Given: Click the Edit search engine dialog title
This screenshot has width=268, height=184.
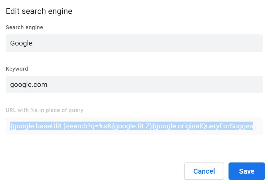Looking at the screenshot, I should click(39, 11).
